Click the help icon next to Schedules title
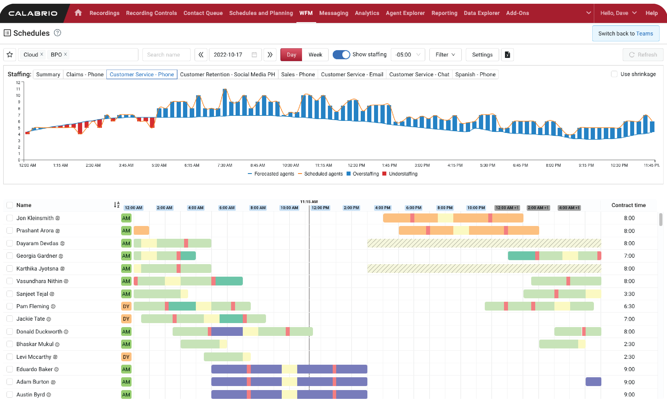The width and height of the screenshot is (667, 417). tap(58, 33)
